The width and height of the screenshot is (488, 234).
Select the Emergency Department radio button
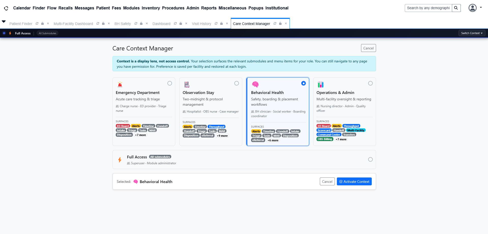click(x=170, y=83)
